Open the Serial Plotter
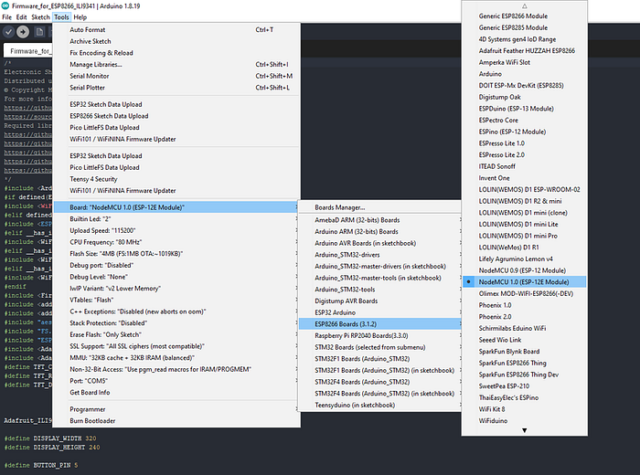 click(176, 88)
